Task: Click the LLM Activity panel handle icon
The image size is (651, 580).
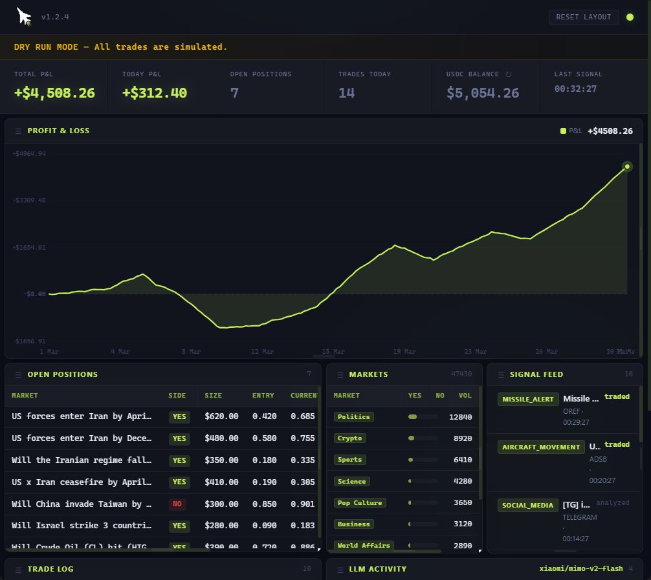Action: (340, 570)
